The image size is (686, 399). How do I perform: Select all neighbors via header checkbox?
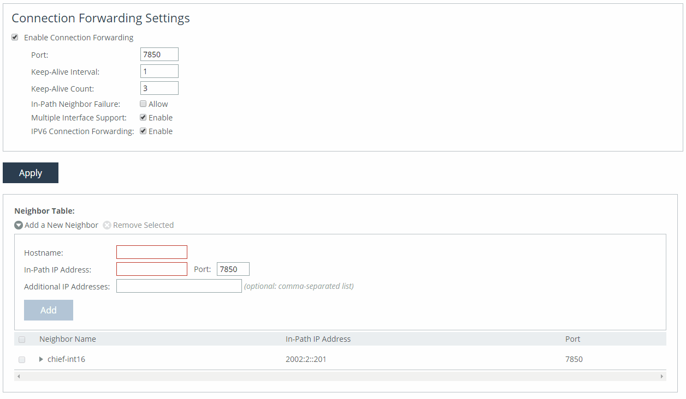(x=22, y=340)
